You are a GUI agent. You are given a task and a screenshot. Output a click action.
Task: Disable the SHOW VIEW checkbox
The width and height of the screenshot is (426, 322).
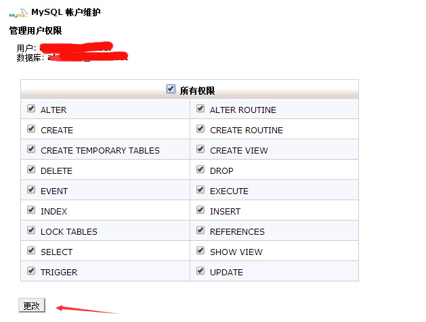pyautogui.click(x=200, y=250)
